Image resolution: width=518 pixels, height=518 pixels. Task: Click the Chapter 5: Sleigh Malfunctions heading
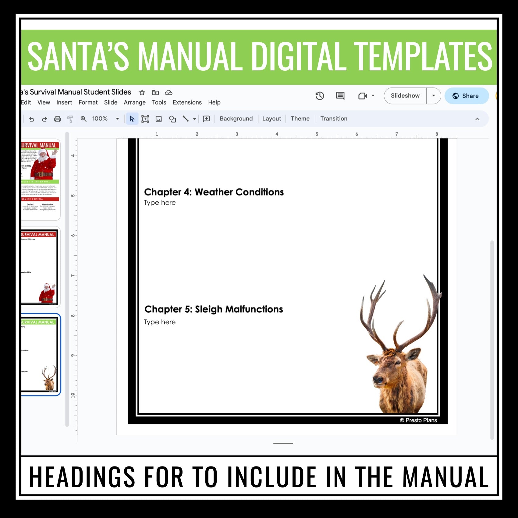[214, 309]
